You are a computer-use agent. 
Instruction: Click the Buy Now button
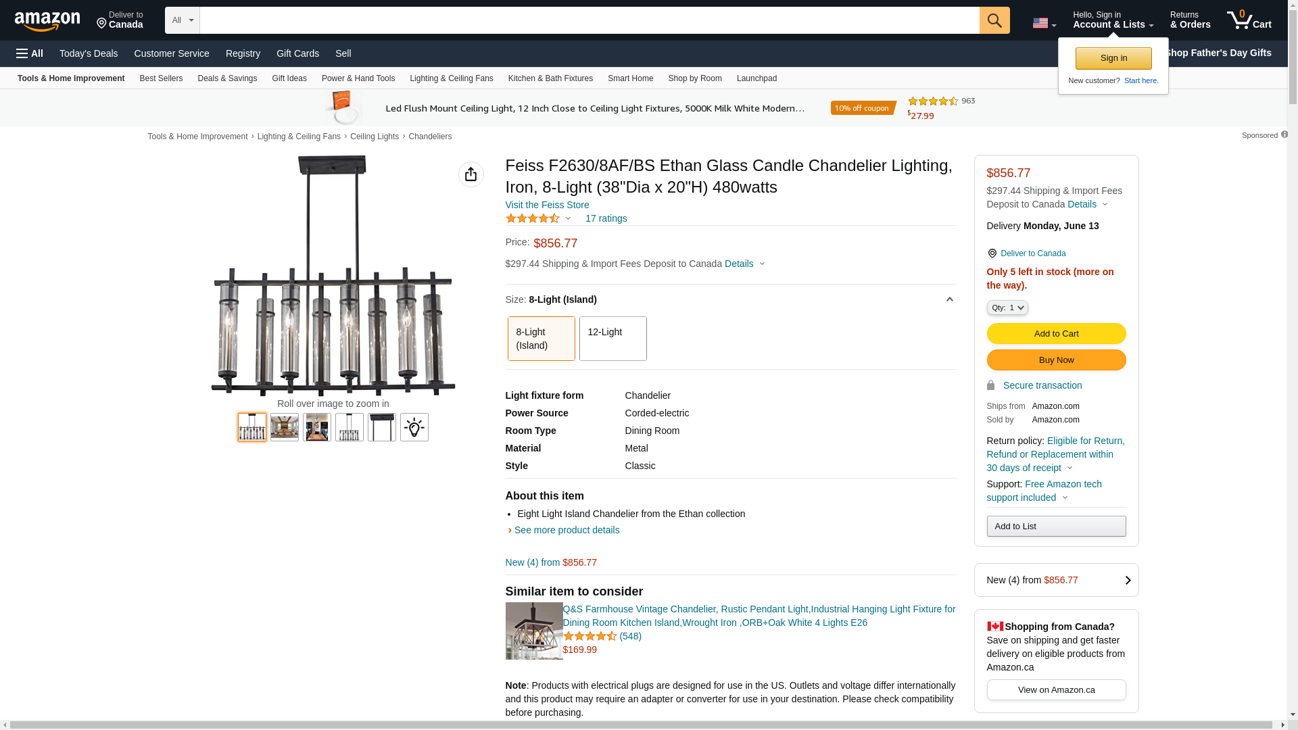pyautogui.click(x=1056, y=360)
